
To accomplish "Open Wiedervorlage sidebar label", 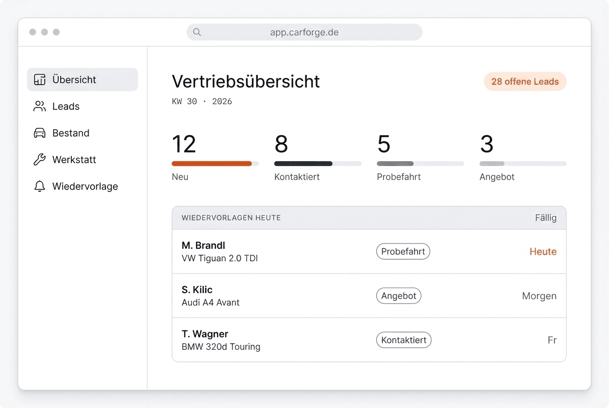I will pos(85,187).
